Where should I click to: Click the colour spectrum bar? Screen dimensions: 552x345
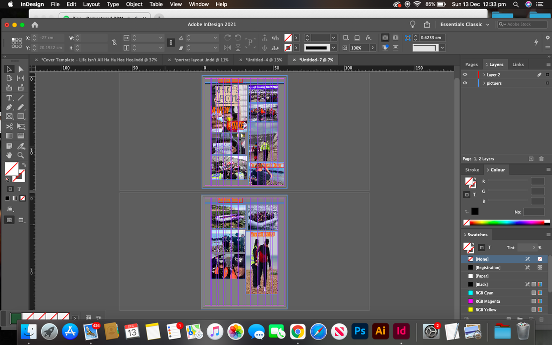click(x=506, y=222)
